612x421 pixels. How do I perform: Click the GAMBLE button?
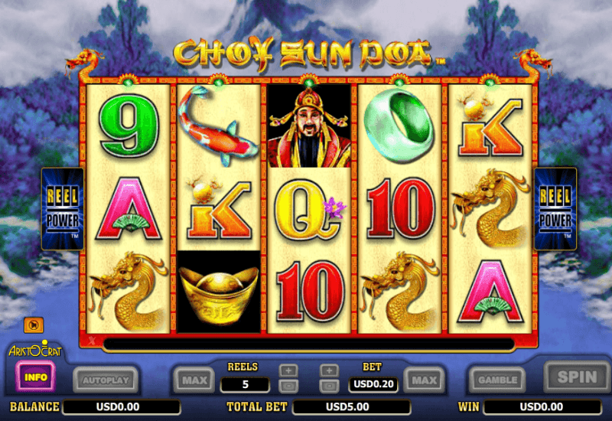coord(497,380)
